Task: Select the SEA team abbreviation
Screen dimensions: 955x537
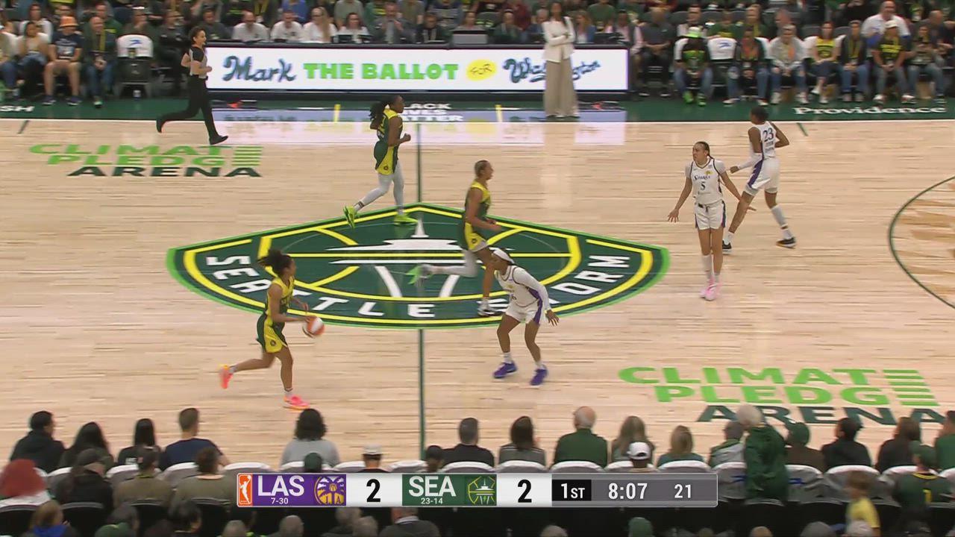Action: click(x=432, y=486)
